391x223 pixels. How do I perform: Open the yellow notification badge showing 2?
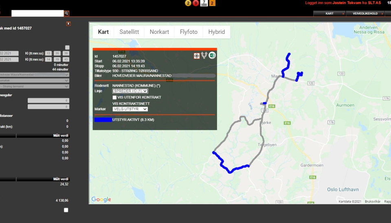coord(188,3)
